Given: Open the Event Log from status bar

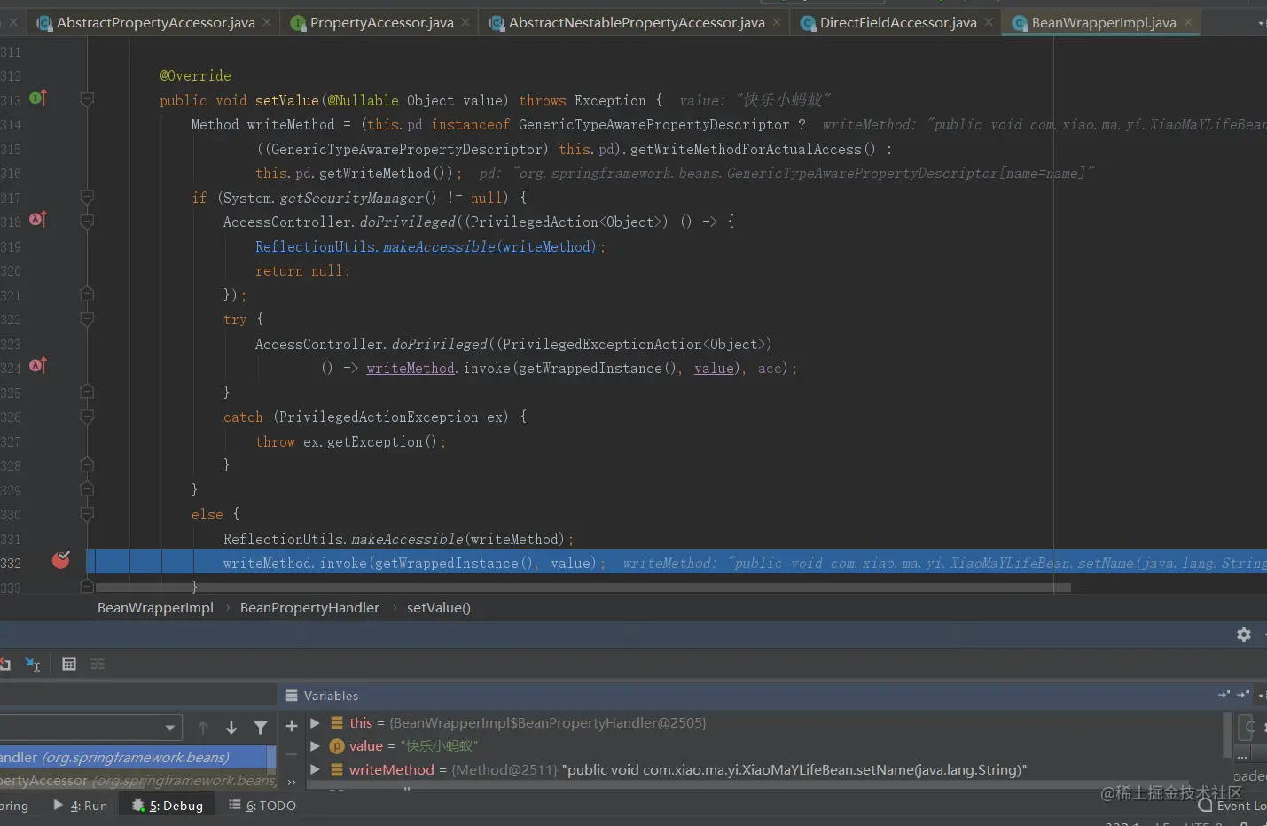Looking at the screenshot, I should click(x=1233, y=806).
